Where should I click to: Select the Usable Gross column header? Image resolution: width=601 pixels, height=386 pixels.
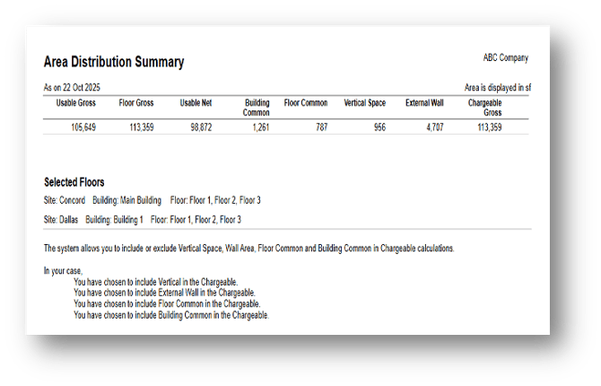coord(76,103)
